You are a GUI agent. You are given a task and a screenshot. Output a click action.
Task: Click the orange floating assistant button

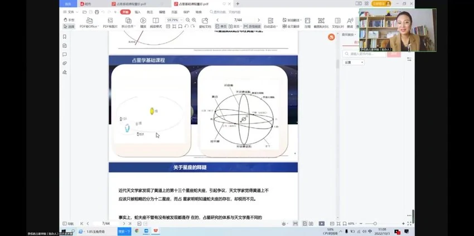pos(331,37)
